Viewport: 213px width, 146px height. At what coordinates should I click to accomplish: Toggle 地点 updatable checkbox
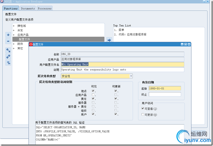coord(115,91)
